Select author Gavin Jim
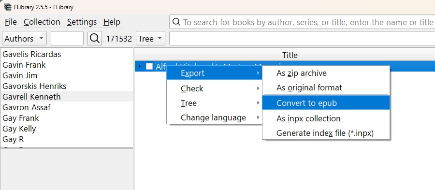Screen dimensions: 435x190 pyautogui.click(x=67, y=75)
